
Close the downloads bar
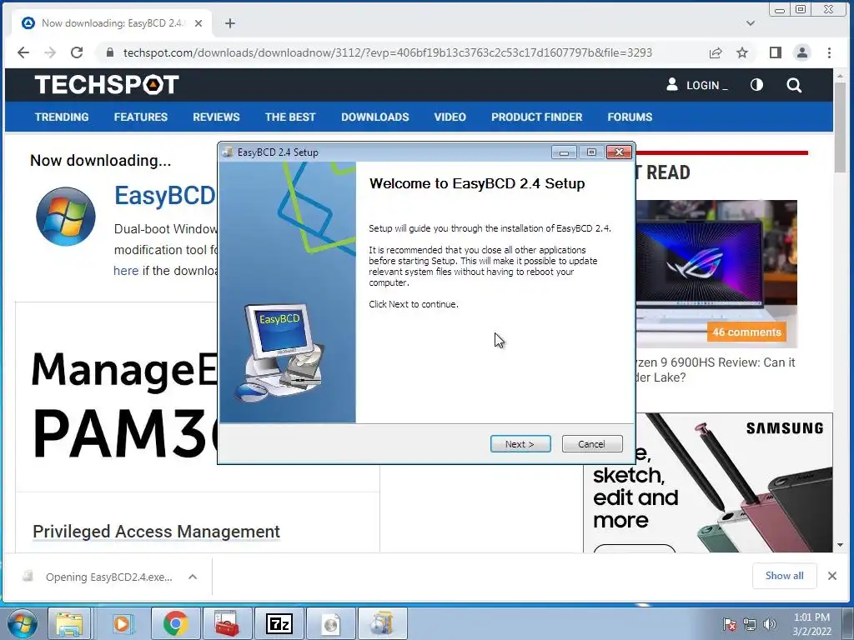pyautogui.click(x=831, y=576)
